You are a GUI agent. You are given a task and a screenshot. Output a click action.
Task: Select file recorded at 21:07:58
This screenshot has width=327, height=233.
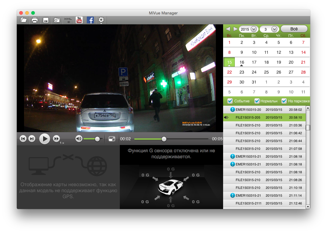(x=265, y=149)
